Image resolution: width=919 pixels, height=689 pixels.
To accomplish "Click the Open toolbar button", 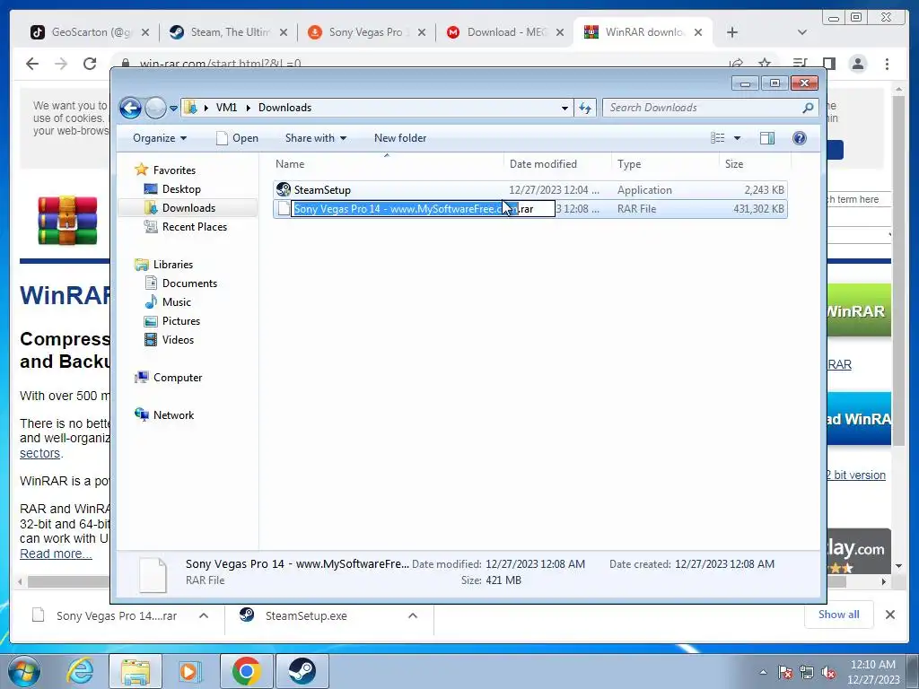I will coord(237,138).
